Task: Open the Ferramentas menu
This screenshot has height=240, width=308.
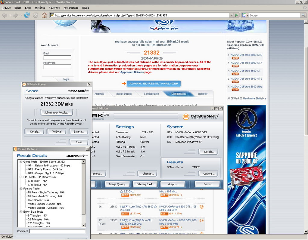Action: pos(71,8)
